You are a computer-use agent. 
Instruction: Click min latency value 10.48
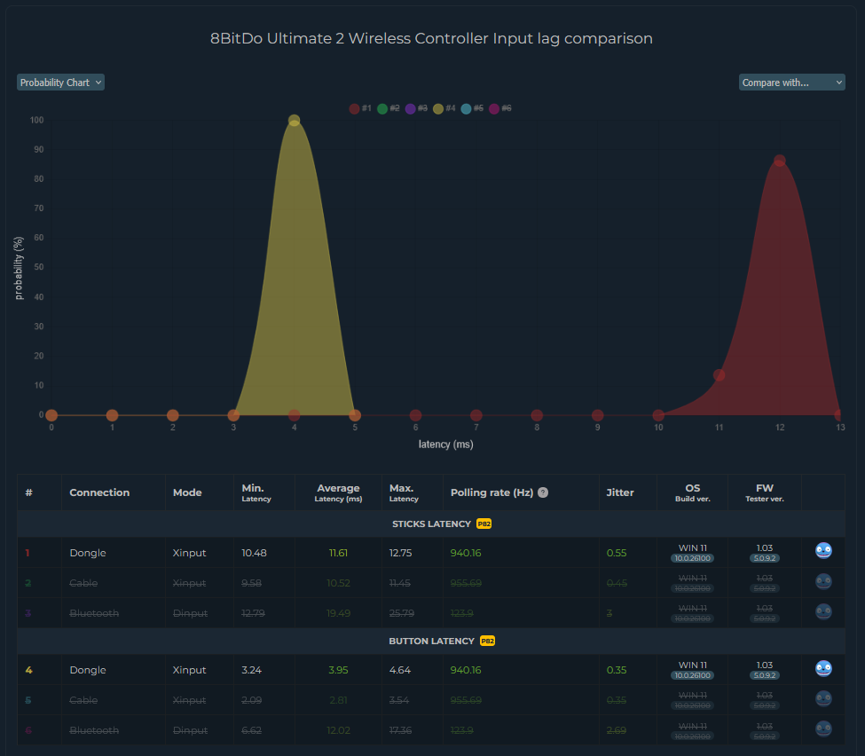click(x=254, y=553)
